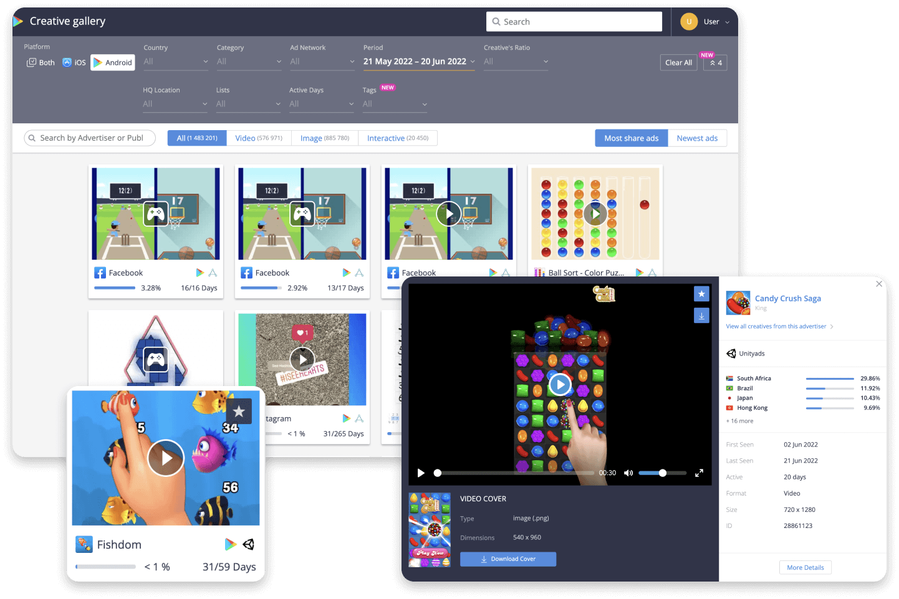The image size is (899, 599).
Task: Switch to the Image tab
Action: pos(325,138)
